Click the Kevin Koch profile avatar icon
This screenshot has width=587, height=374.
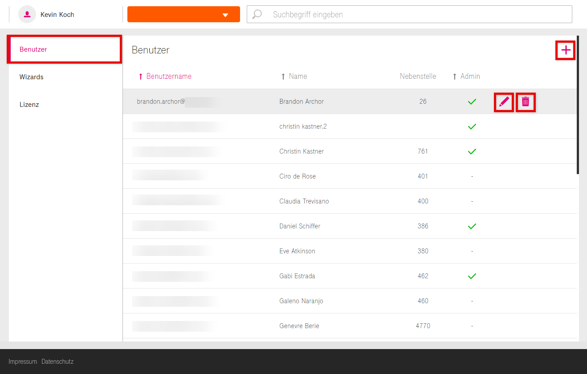(27, 14)
